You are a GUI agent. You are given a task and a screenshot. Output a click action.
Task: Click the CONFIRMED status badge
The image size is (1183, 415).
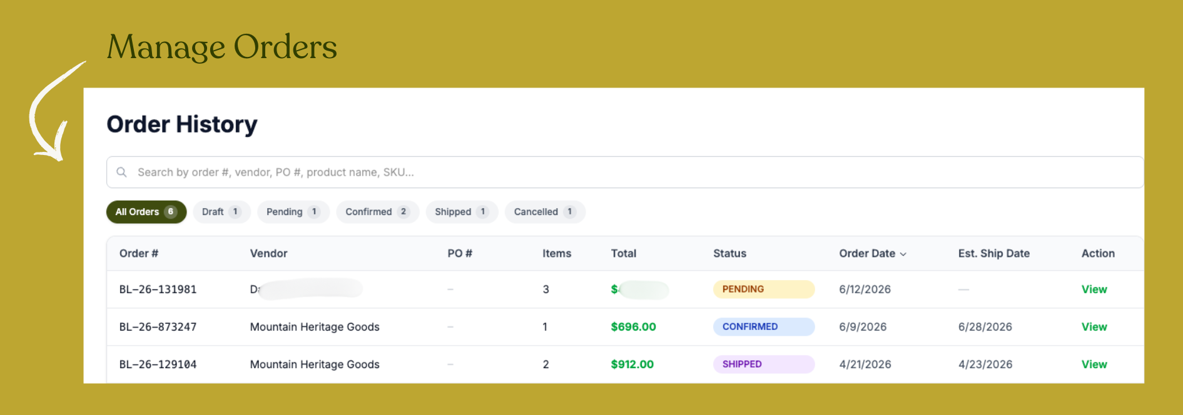pos(764,327)
